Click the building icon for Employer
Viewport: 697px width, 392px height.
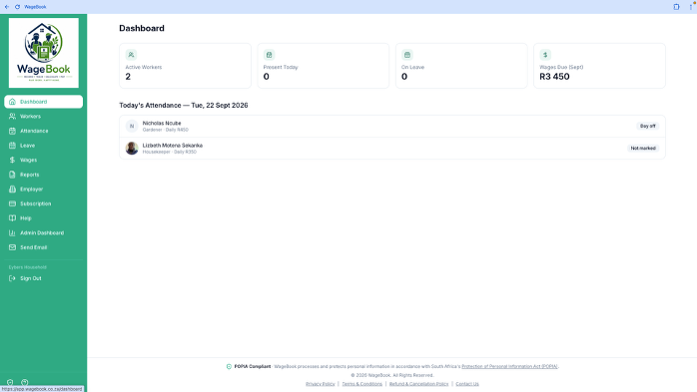coord(12,190)
